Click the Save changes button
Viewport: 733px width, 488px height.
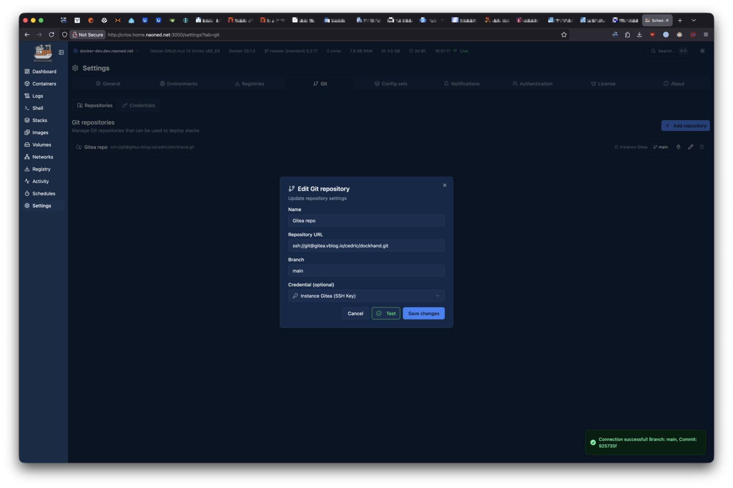pos(423,314)
